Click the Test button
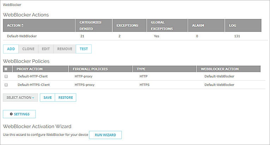The height and width of the screenshot is (145, 270). click(84, 49)
